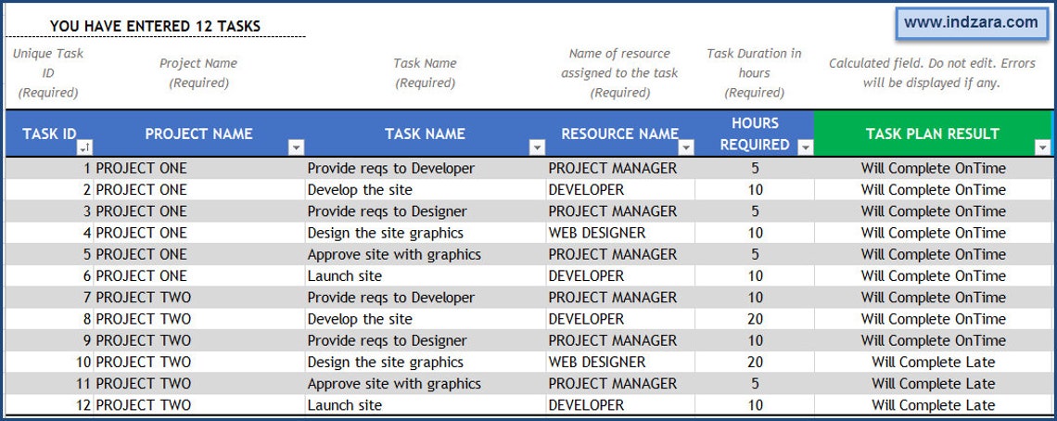Open the TASK ID filter dropdown
The height and width of the screenshot is (421, 1057).
(85, 147)
